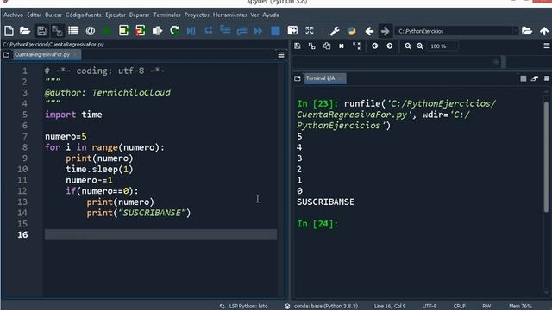Open the PYTHONPATH manager
The image size is (552, 310).
(351, 31)
